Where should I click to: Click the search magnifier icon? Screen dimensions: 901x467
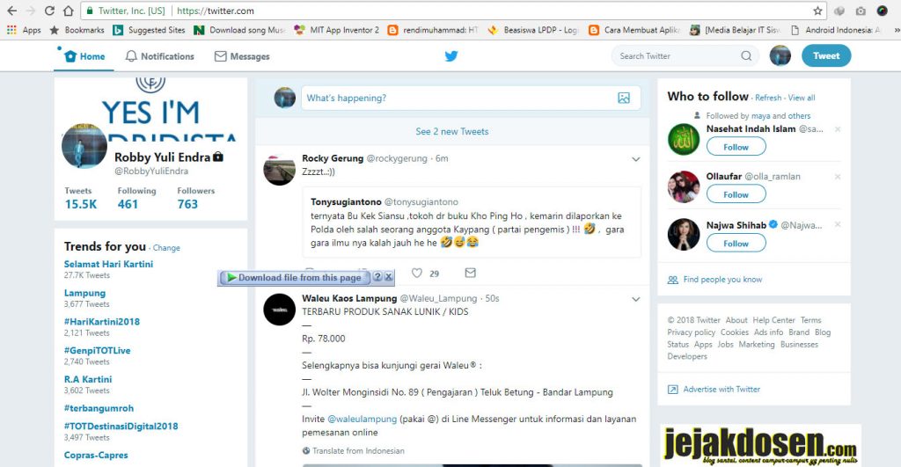coord(746,55)
